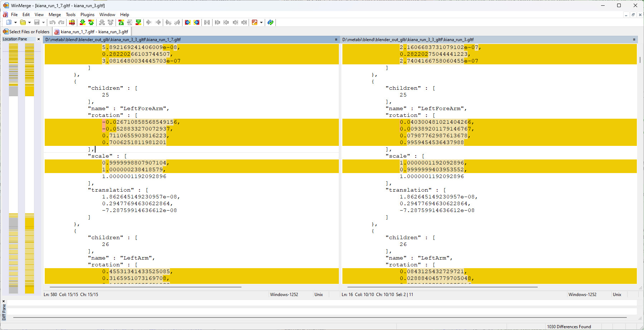Open the Merge menu
Image resolution: width=644 pixels, height=330 pixels.
(x=55, y=15)
